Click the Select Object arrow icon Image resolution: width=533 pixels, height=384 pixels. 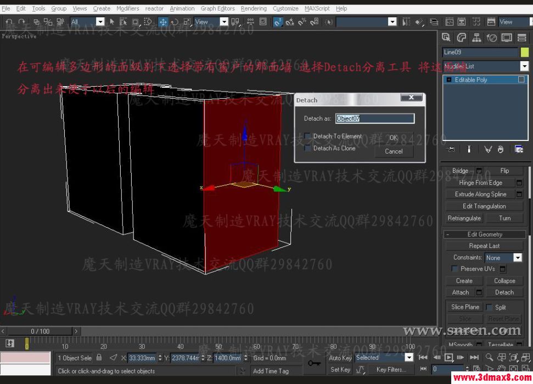tap(113, 22)
